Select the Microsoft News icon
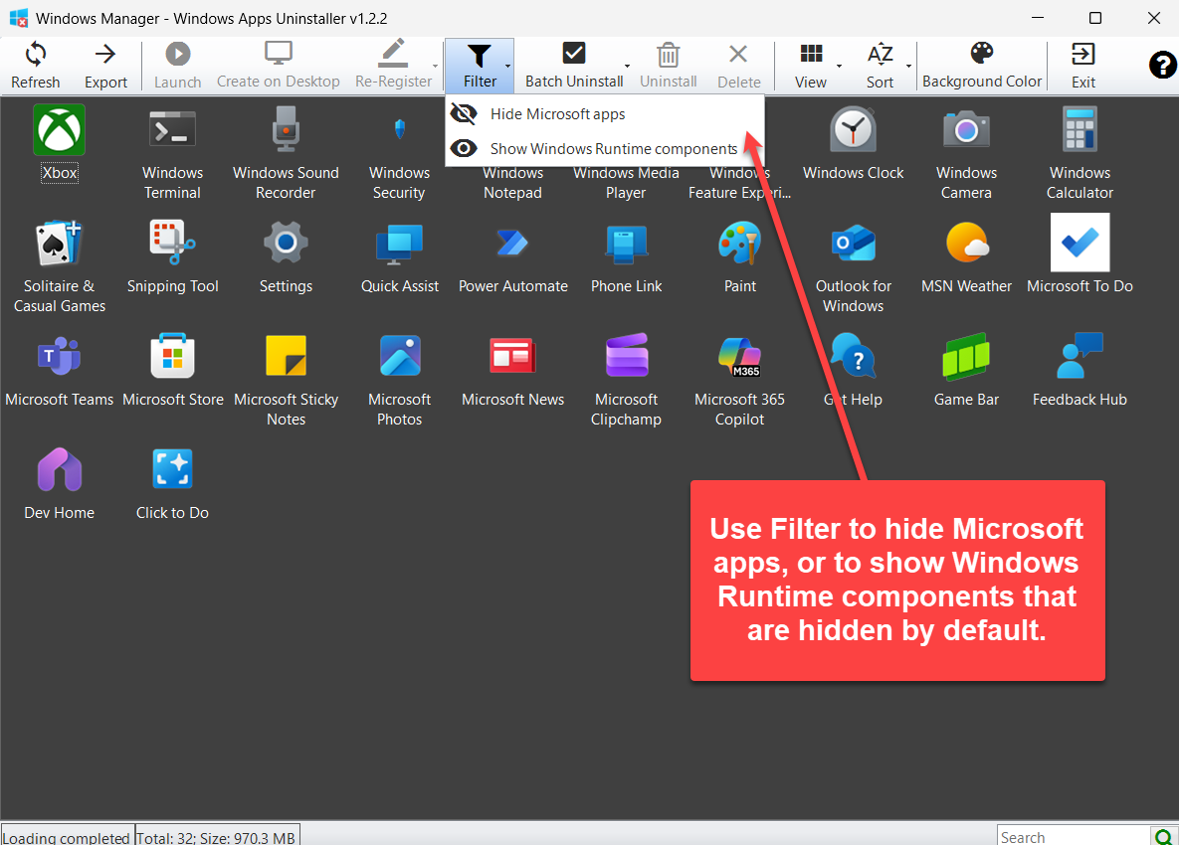 coord(512,355)
